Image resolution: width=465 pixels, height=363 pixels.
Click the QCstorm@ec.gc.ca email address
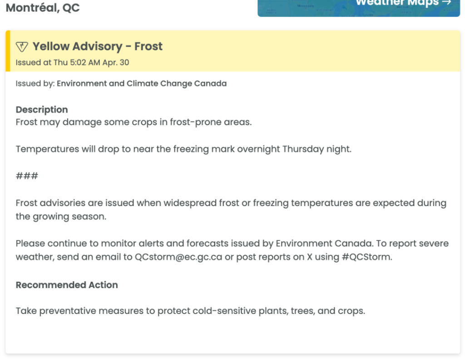178,257
